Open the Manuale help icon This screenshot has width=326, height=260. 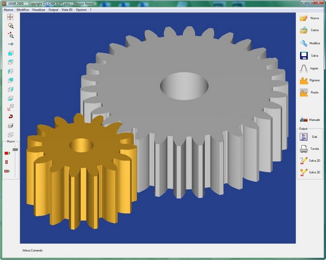tap(304, 120)
